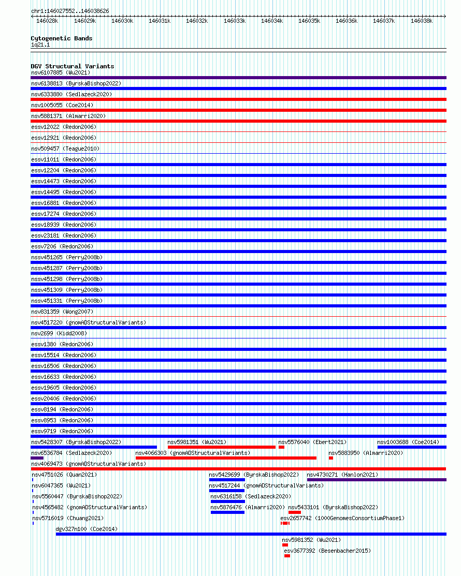The height and width of the screenshot is (576, 461).
Task: Select esv2657742 1000GenomesConsortiumPhase1 red glyph
Action: 285,523
